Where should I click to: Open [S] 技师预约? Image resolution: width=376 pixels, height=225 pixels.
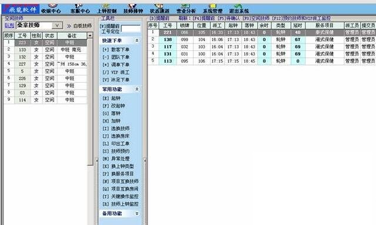116,151
